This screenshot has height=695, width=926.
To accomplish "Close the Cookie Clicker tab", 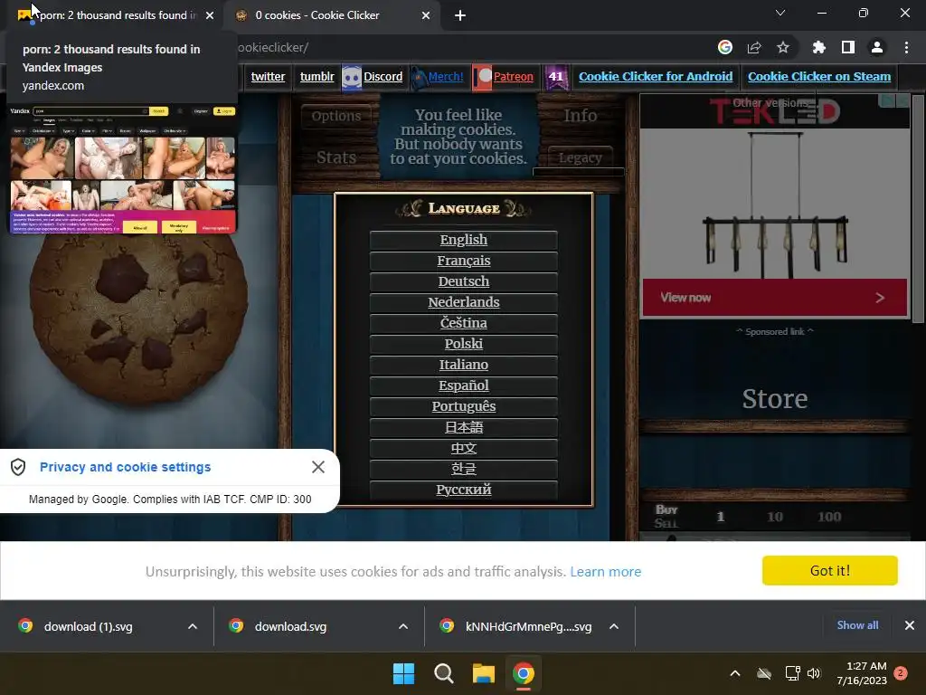I will tap(426, 15).
